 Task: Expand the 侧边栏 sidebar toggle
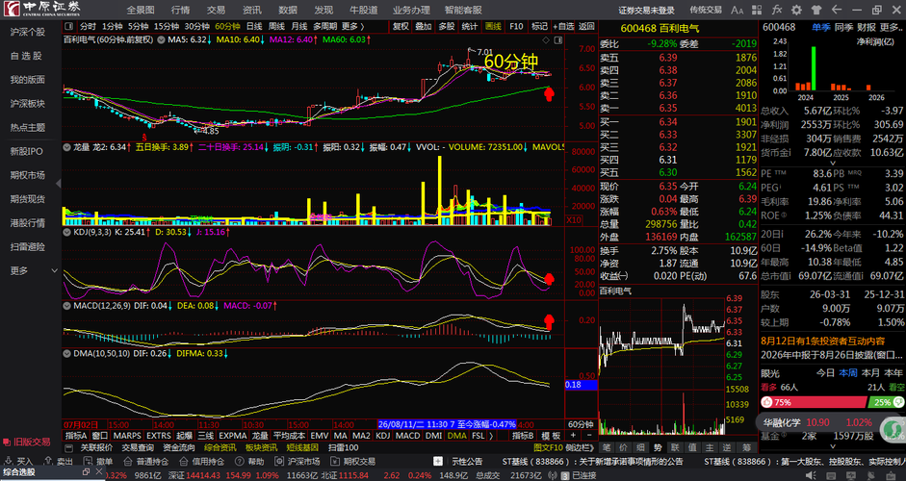581,447
